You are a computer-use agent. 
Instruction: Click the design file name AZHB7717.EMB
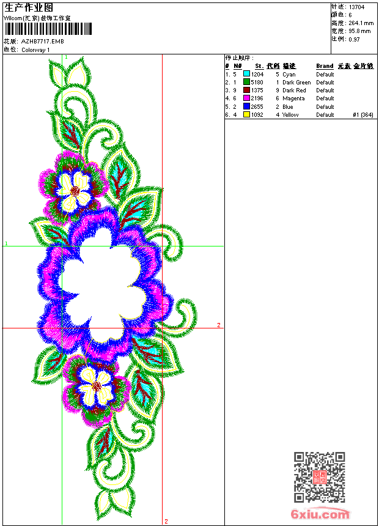click(x=42, y=42)
